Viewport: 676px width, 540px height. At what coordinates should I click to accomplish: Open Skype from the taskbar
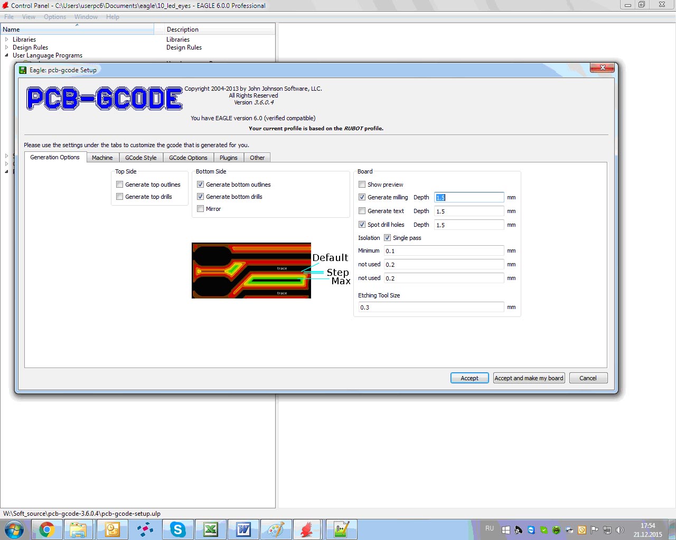click(178, 529)
